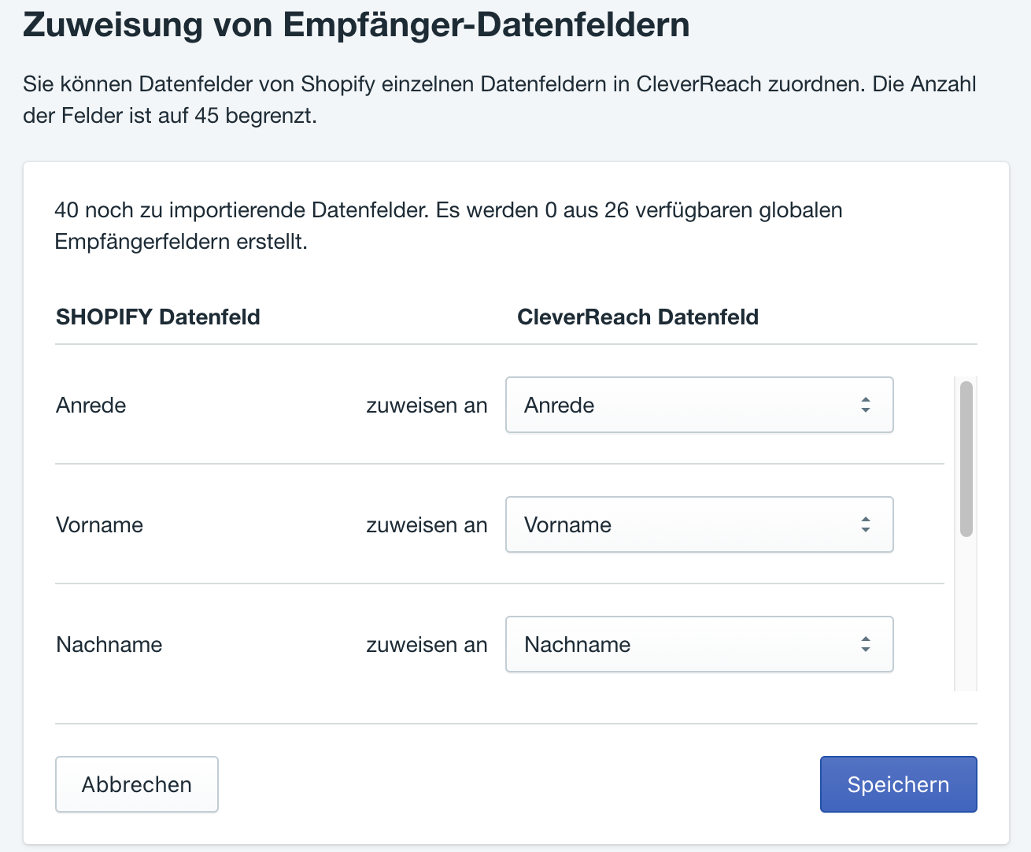Select the Nachname Shopify field label

click(109, 645)
